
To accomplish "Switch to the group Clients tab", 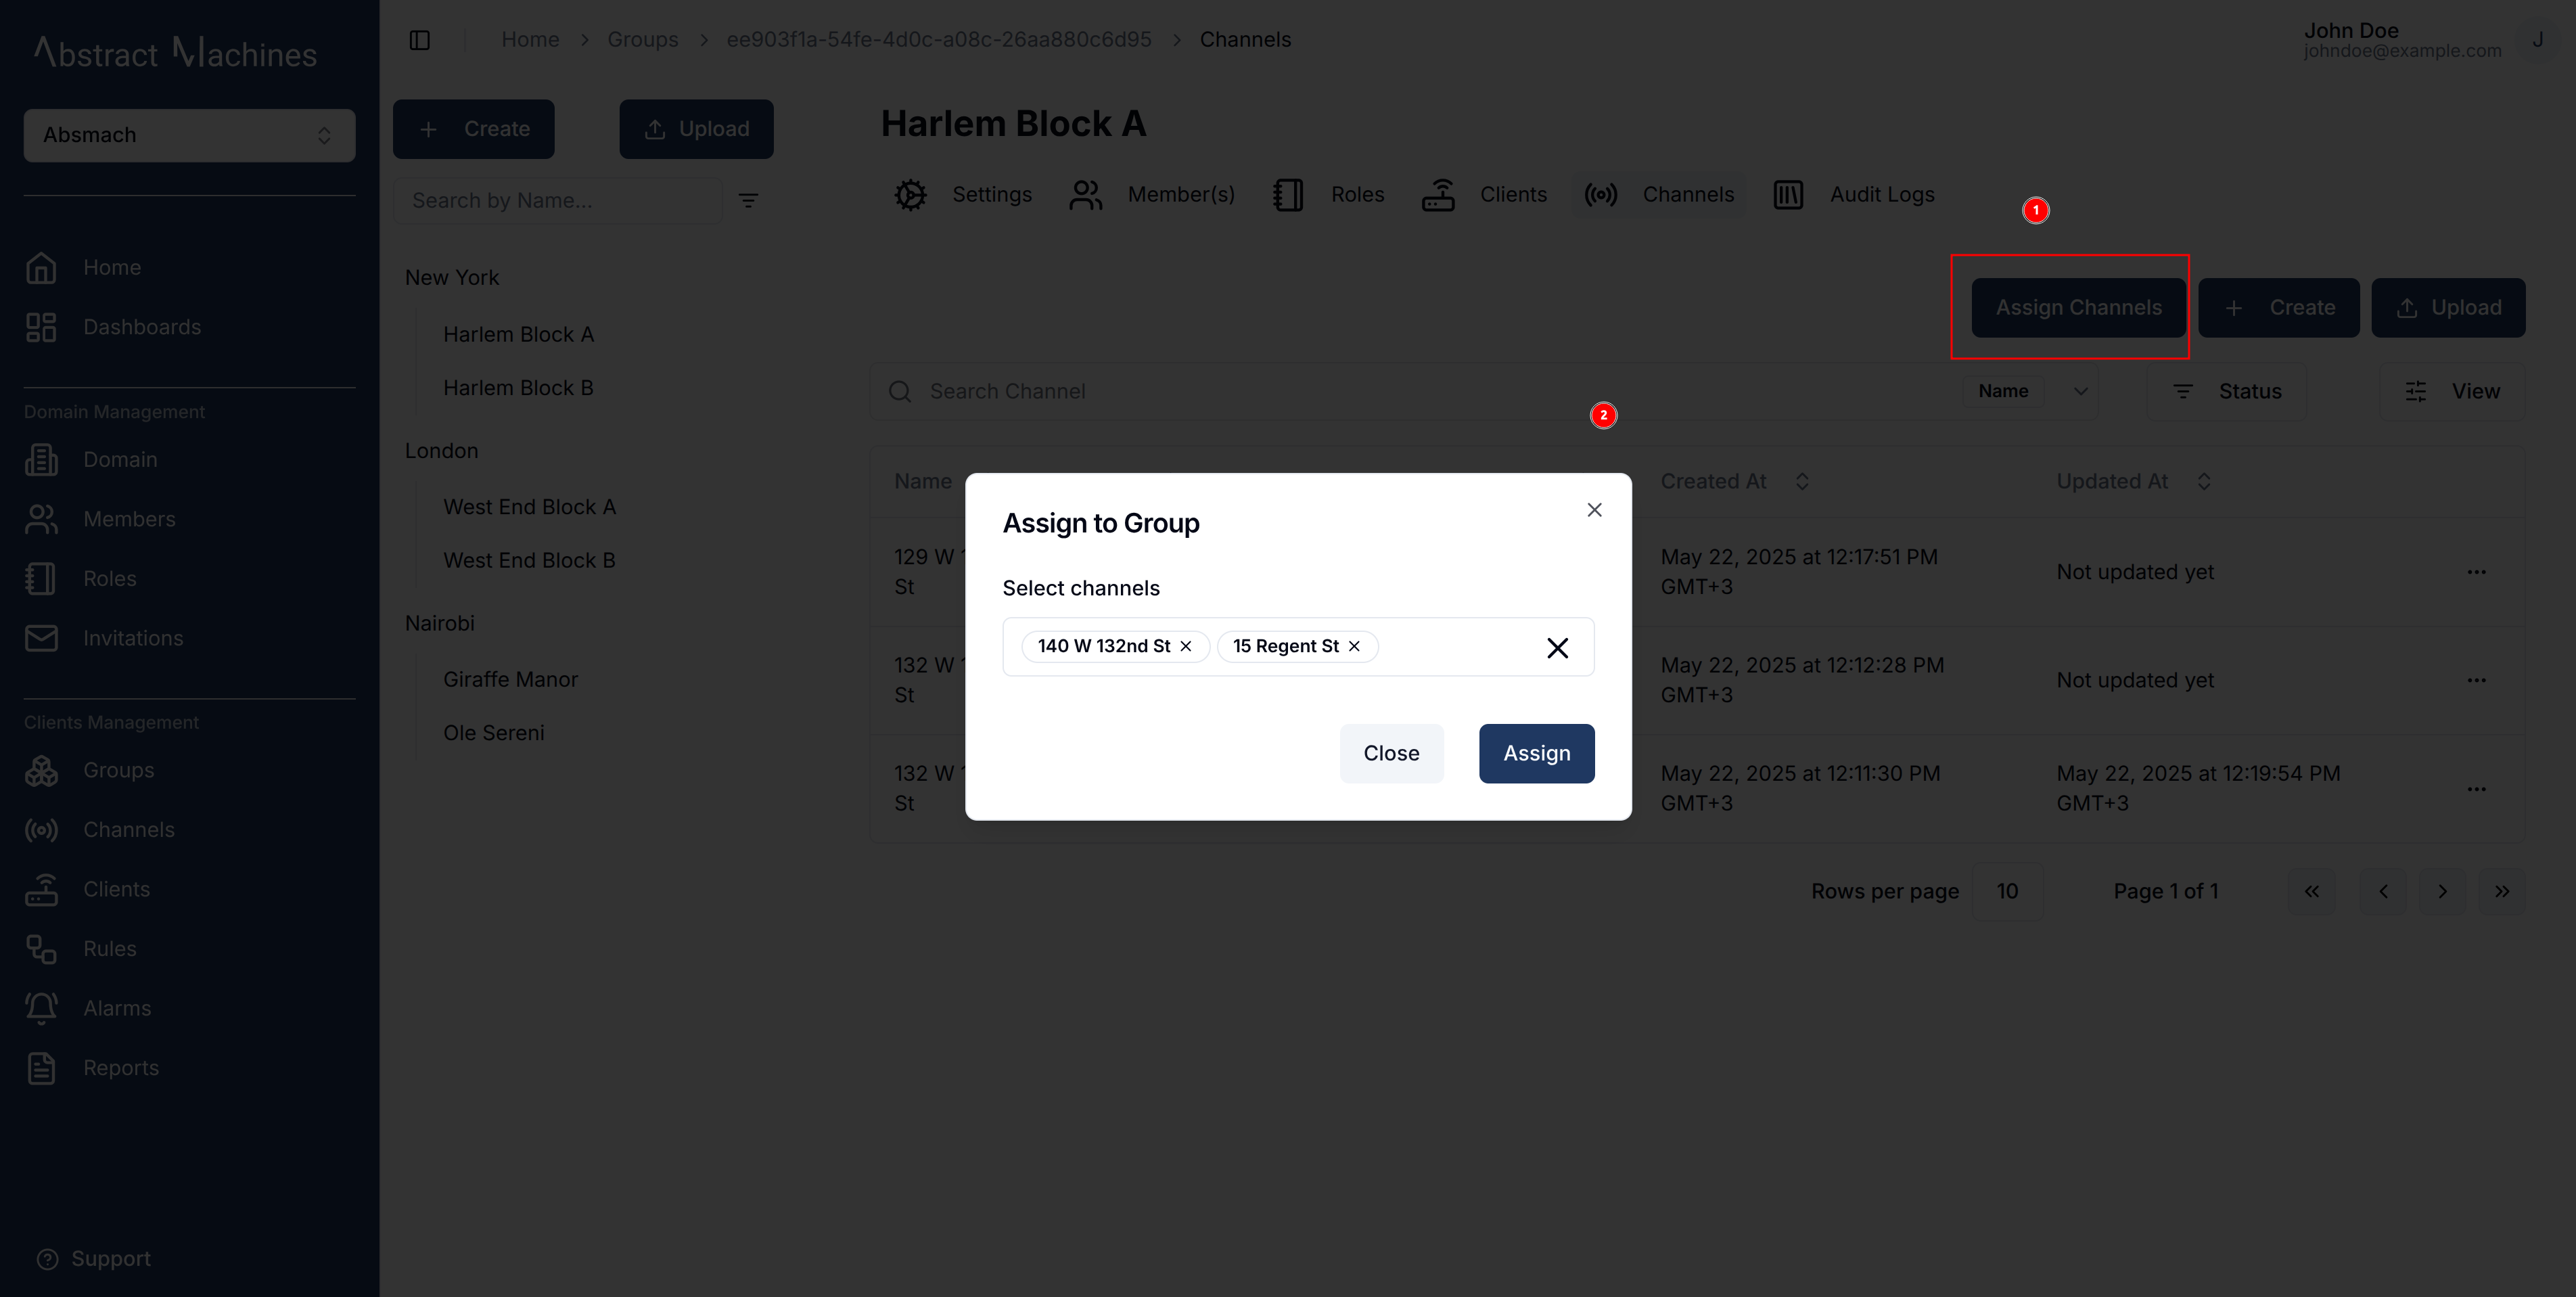I will [1484, 194].
